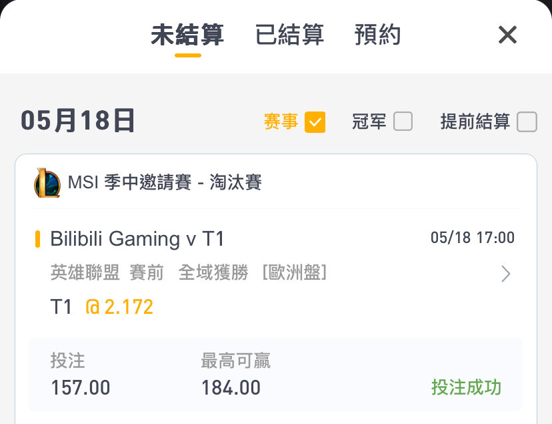Close the bet slip panel with X
The height and width of the screenshot is (424, 552).
(507, 35)
